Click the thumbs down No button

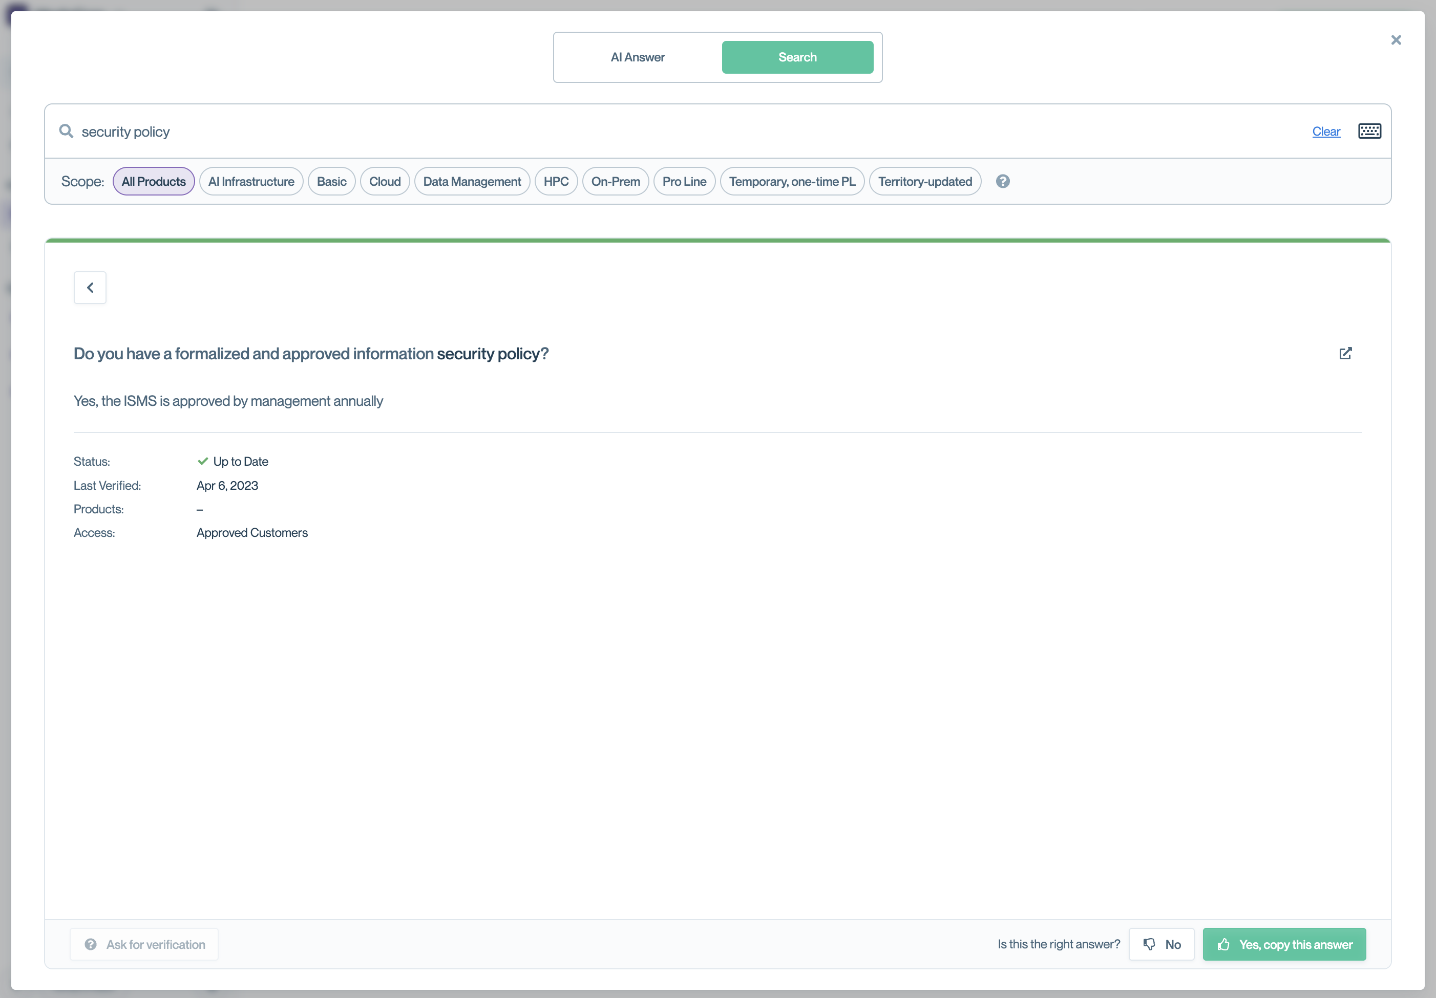point(1162,944)
